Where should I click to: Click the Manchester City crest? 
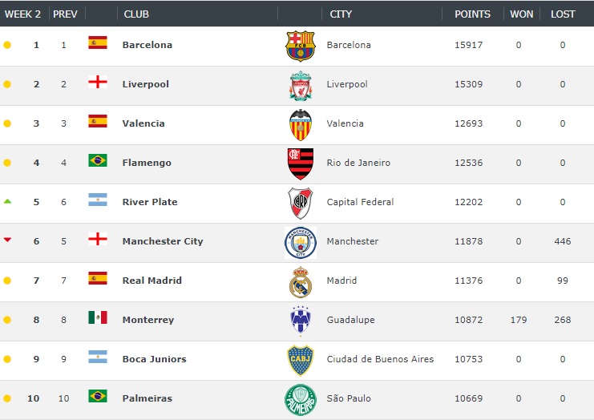(x=301, y=242)
